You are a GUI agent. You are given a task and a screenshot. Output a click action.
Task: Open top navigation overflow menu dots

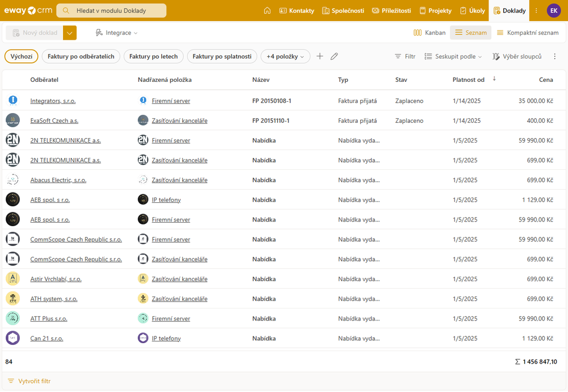pyautogui.click(x=536, y=10)
